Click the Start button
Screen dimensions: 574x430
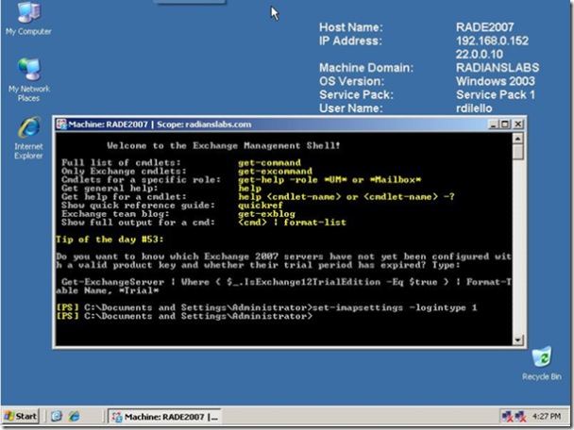(21, 416)
